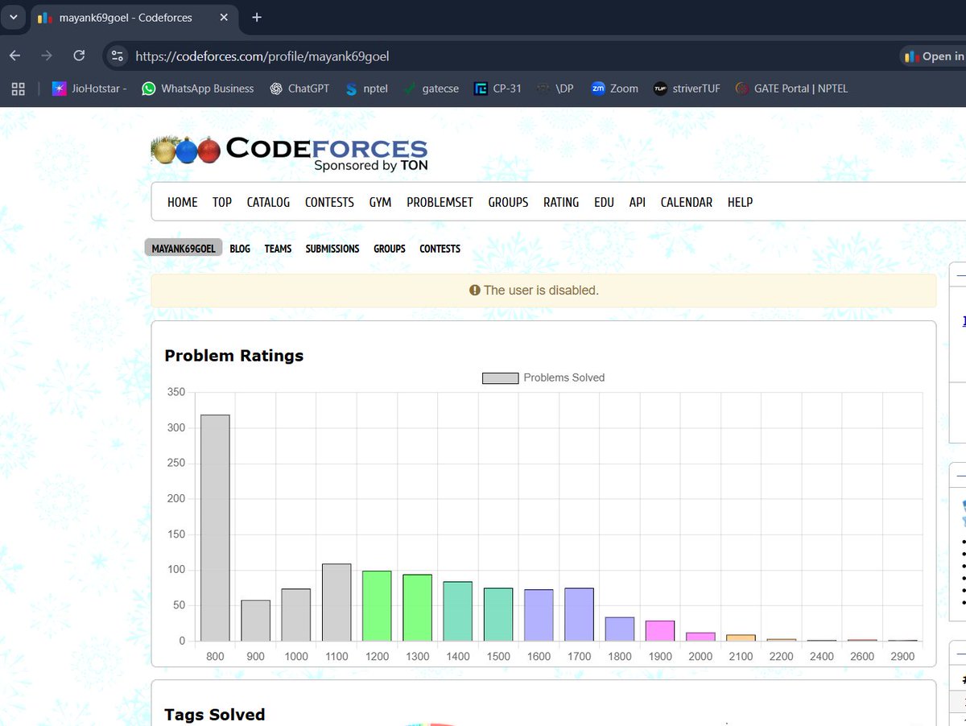This screenshot has width=966, height=726.
Task: Open the RATING menu item
Action: pyautogui.click(x=561, y=202)
